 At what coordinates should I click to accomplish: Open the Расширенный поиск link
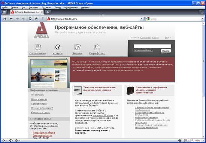tap(143, 50)
